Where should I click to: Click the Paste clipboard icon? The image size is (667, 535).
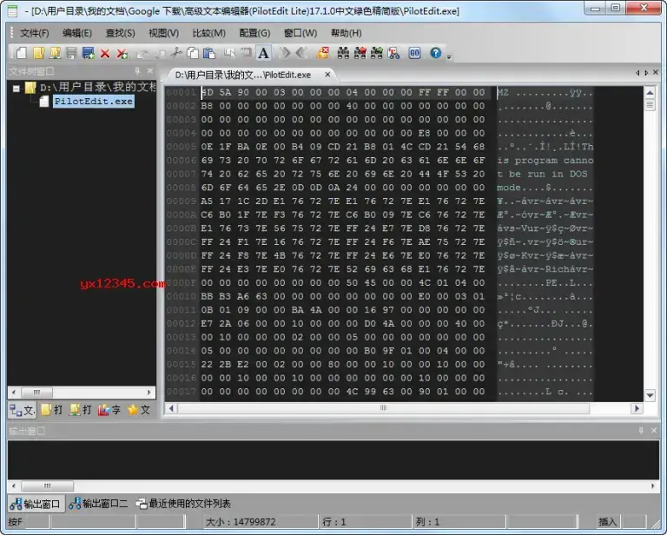209,53
